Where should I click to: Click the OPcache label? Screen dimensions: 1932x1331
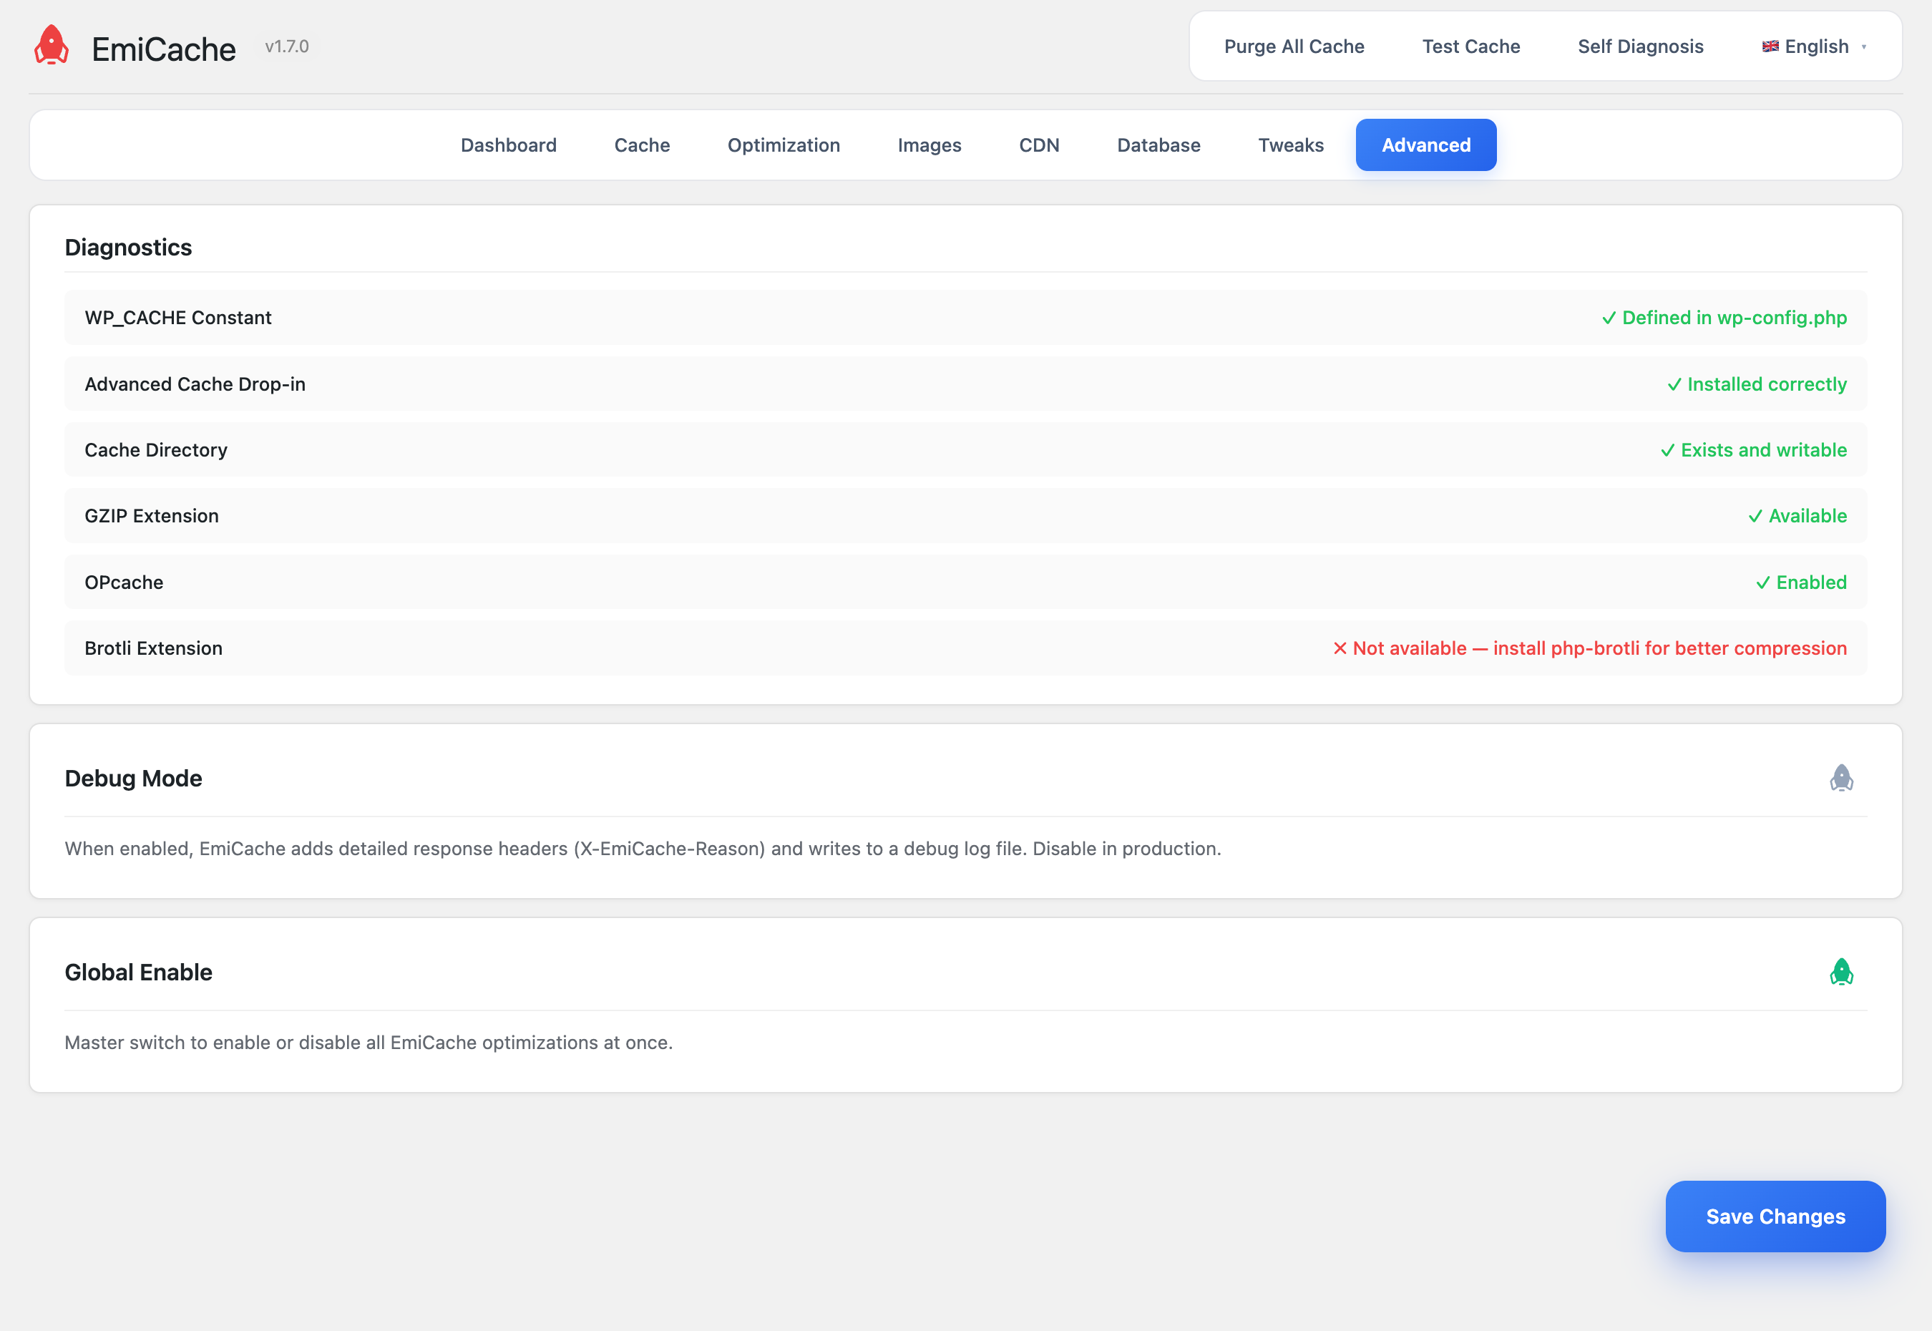pos(123,582)
